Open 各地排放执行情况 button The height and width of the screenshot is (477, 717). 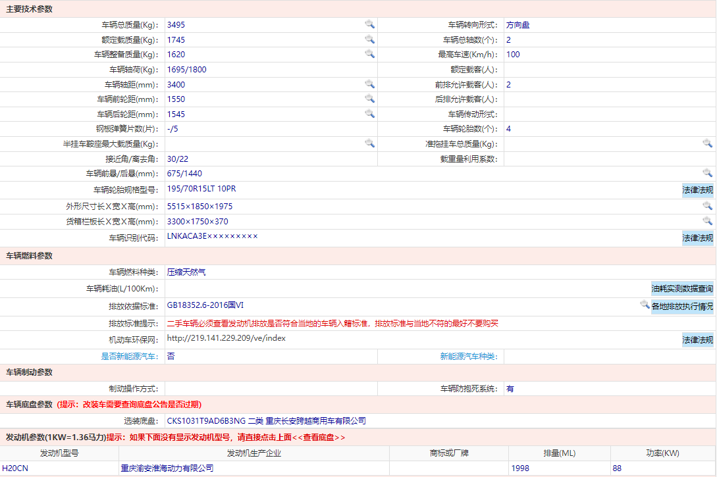[x=682, y=307]
